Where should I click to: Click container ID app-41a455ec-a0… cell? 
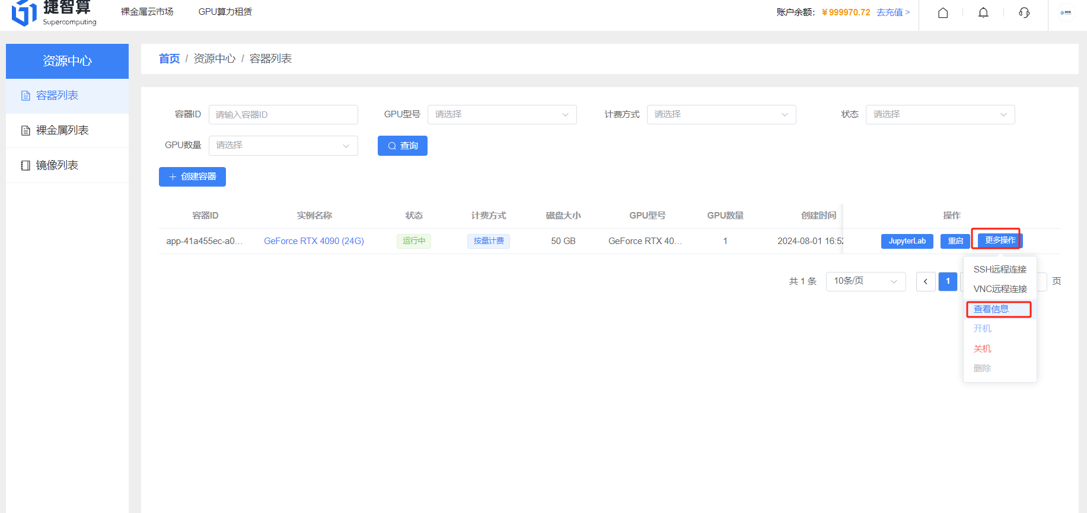(205, 241)
